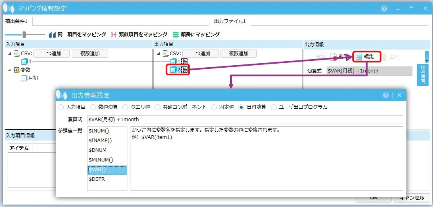Select $MINUM() in 参照値一覧 list
This screenshot has width=433, height=207.
[107, 160]
